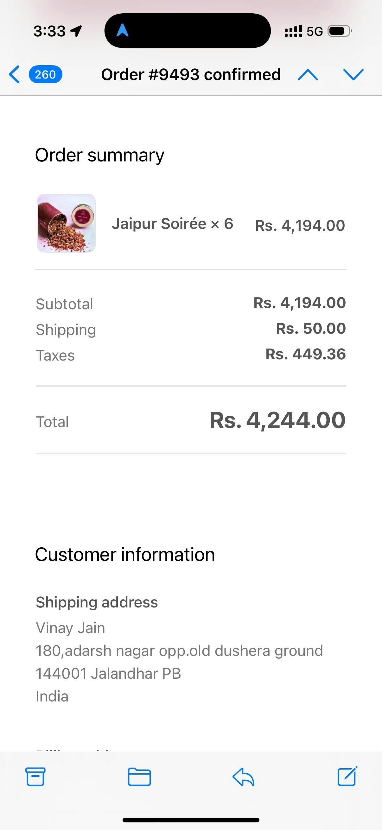Image resolution: width=382 pixels, height=830 pixels.
Task: Tap the Order summary heading
Action: pyautogui.click(x=99, y=155)
